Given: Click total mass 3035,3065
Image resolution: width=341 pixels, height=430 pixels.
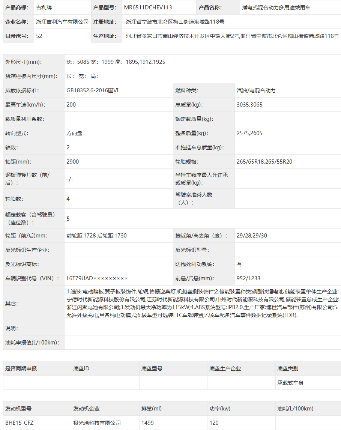Looking at the screenshot, I should (x=249, y=105).
